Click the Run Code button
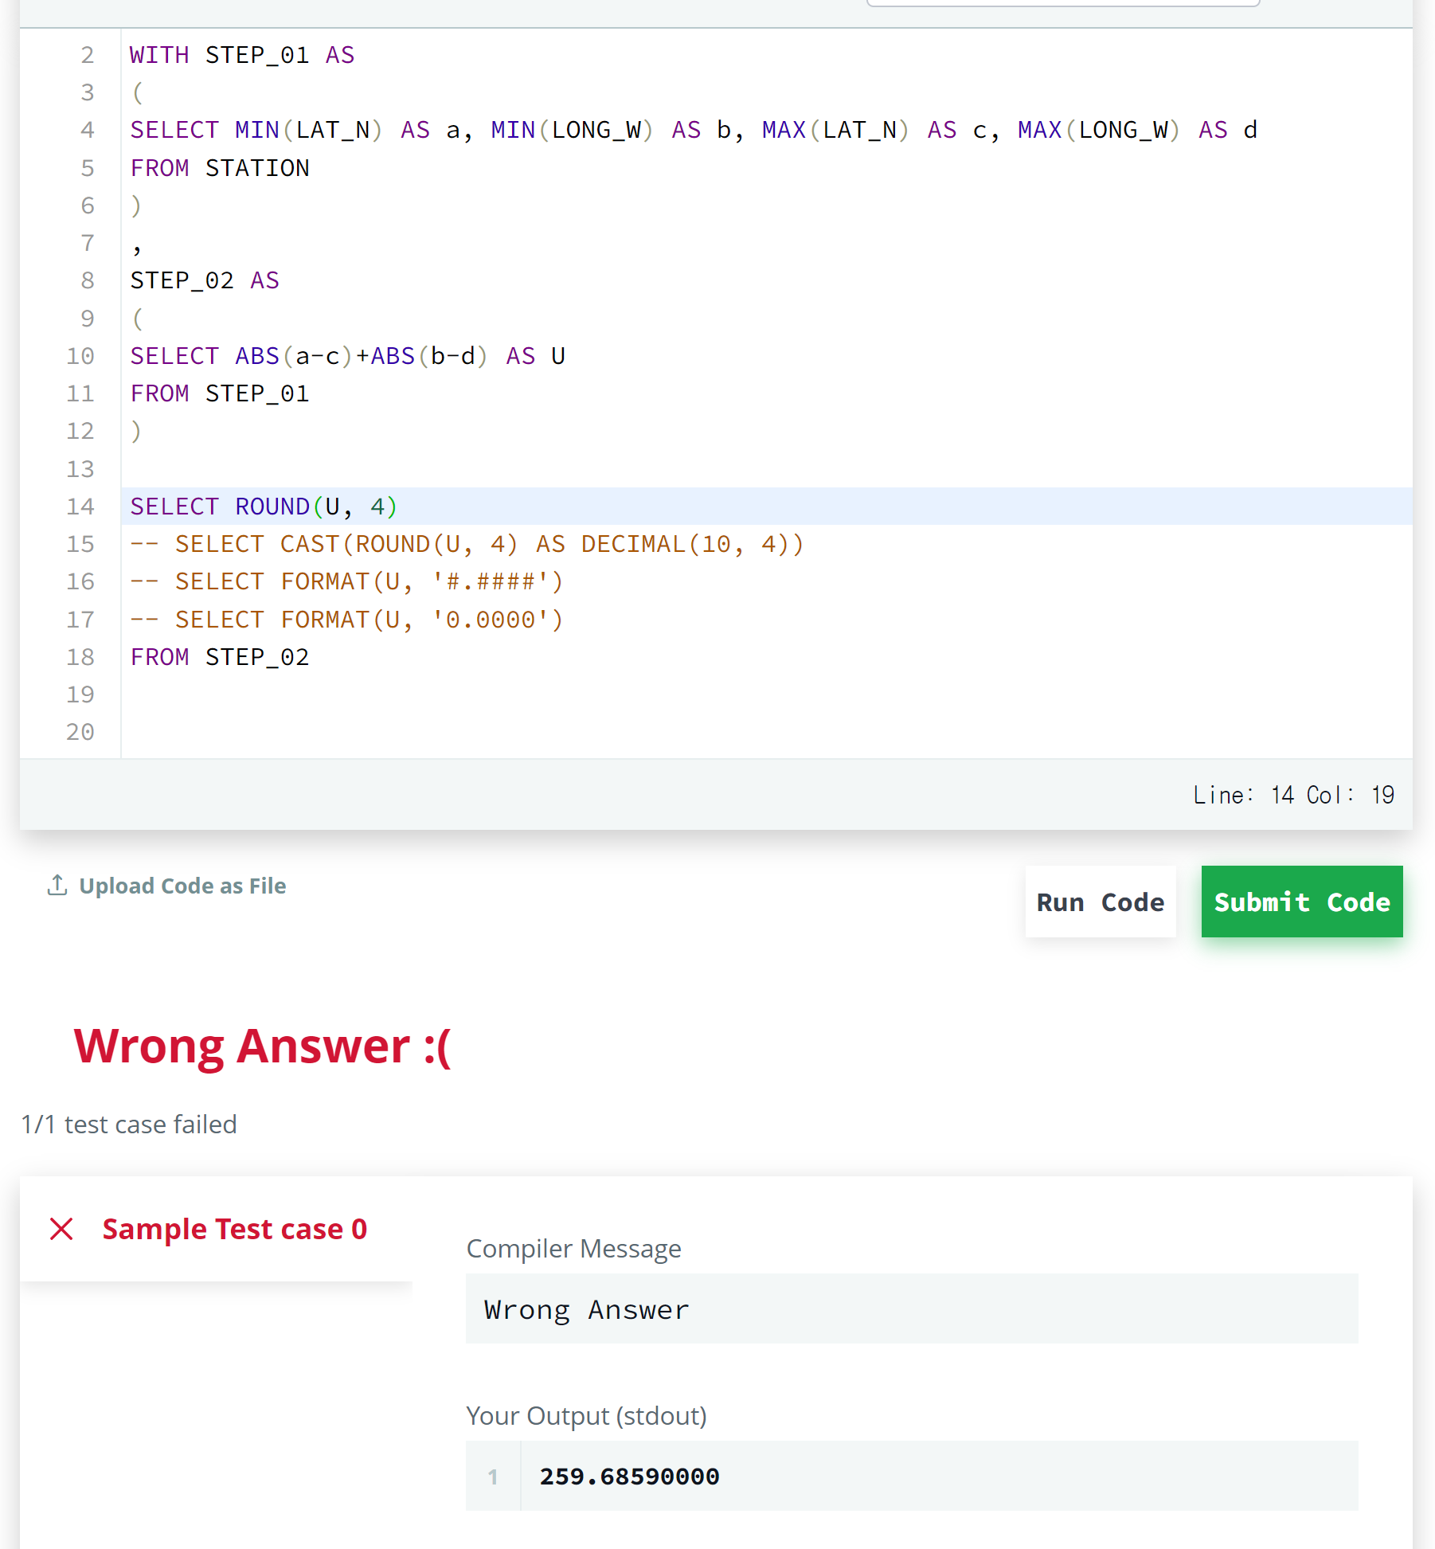 point(1100,902)
